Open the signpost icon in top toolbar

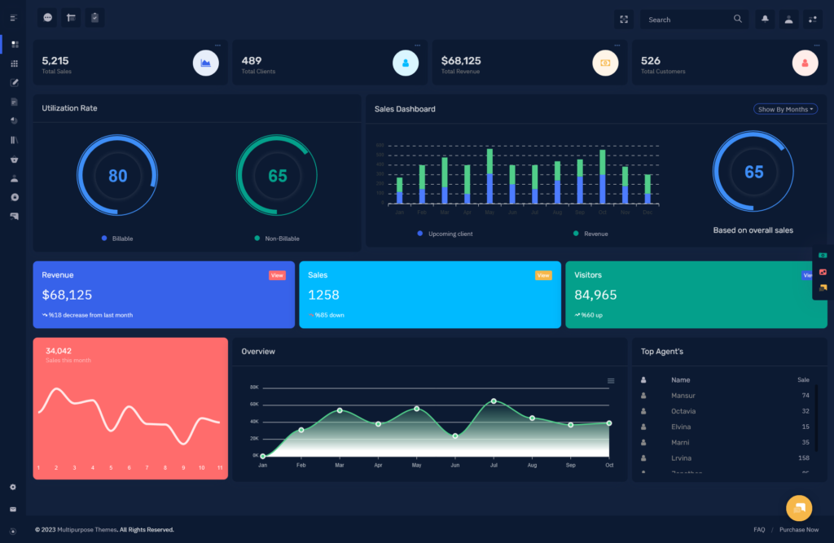[x=71, y=18]
